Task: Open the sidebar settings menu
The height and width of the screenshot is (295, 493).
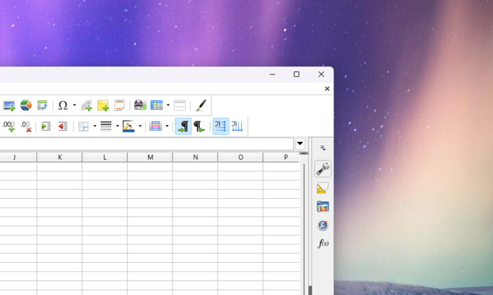Action: coord(323,148)
